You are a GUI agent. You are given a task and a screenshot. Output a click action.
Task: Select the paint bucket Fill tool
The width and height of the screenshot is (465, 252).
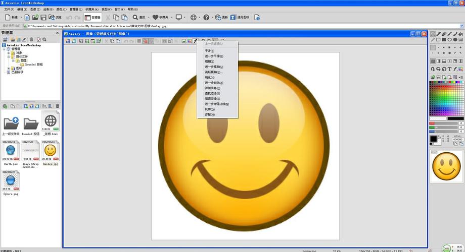(x=460, y=34)
